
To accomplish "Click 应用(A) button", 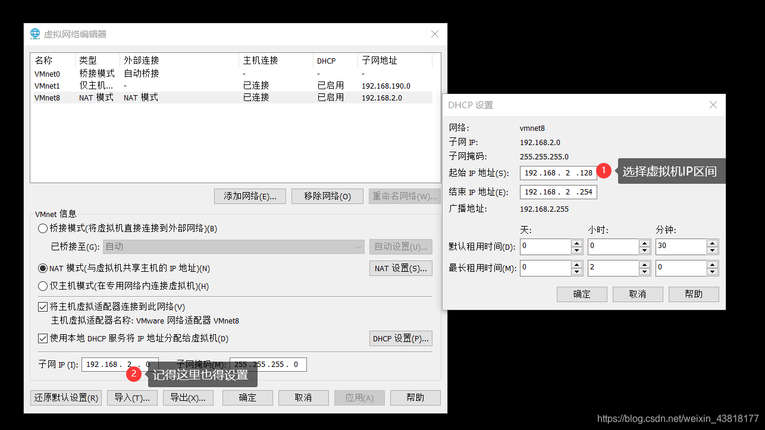I will [359, 398].
